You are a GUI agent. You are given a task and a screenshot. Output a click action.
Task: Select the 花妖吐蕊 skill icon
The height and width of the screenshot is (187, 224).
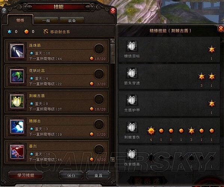(17, 76)
